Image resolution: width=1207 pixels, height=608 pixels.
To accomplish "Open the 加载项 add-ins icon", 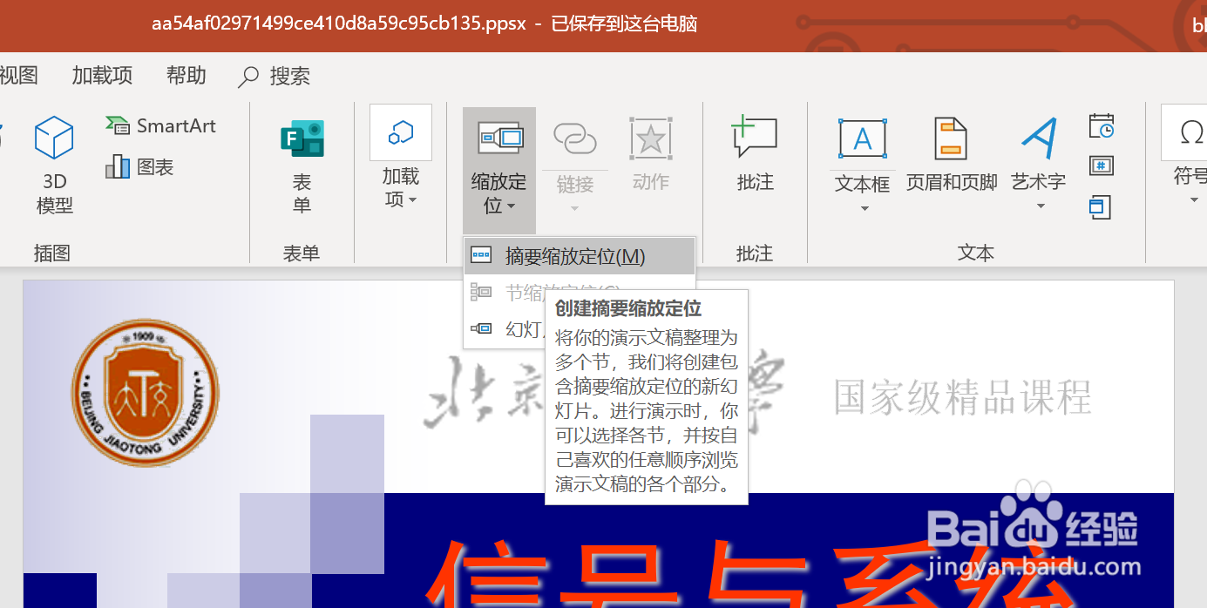I will pos(401,132).
